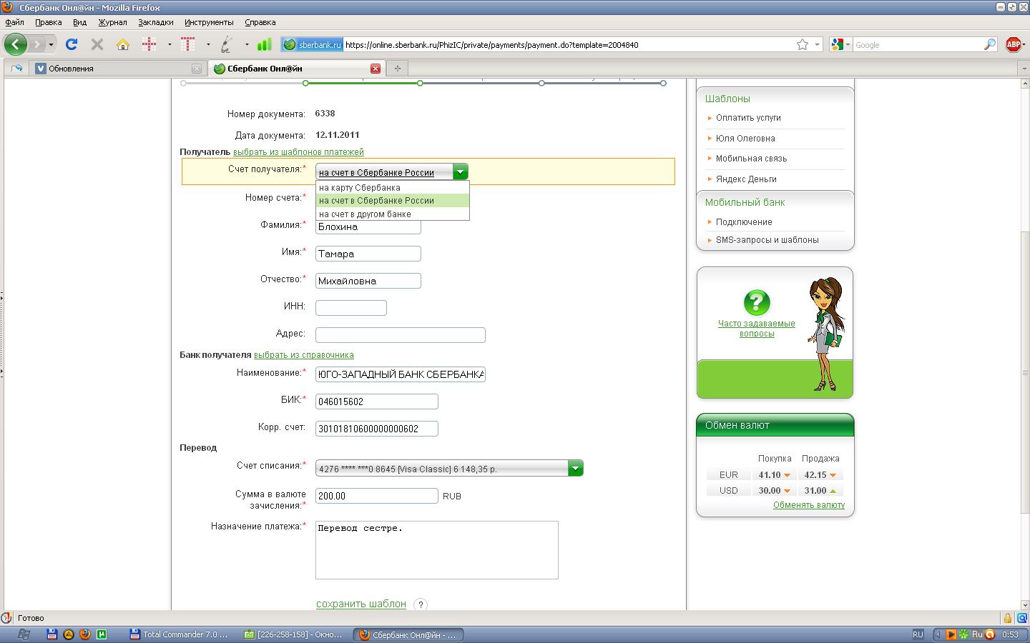
Task: Click the Назначение платежа text area
Action: tap(437, 550)
